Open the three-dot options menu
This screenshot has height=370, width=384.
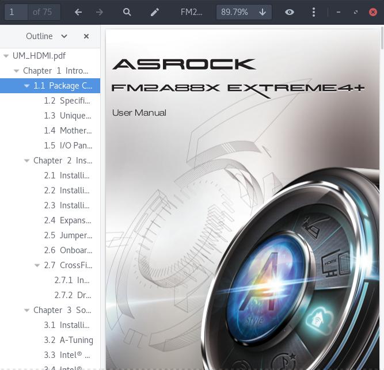[x=313, y=12]
